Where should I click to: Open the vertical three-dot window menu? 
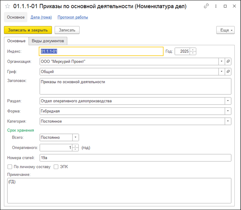215,6
